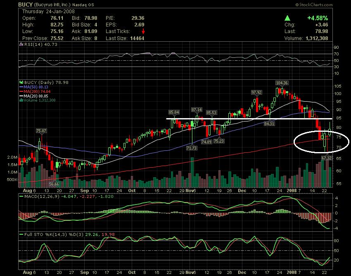Image resolution: width=351 pixels, height=276 pixels.
Task: Click the 87.14 price label
Action: point(197,110)
